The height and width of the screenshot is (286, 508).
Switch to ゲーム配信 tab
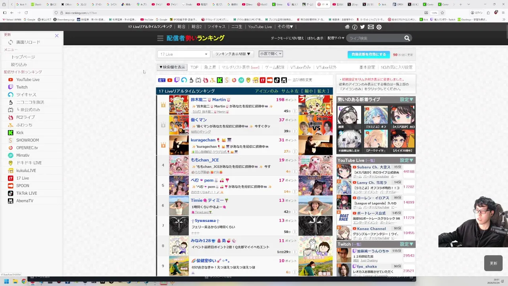pos(275,68)
